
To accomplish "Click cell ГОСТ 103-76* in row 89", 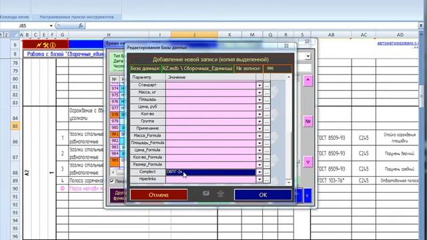I will click(x=331, y=181).
